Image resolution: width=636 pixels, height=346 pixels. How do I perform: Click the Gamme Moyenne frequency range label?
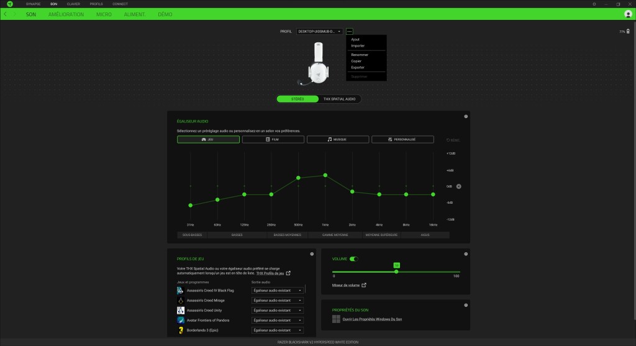335,235
